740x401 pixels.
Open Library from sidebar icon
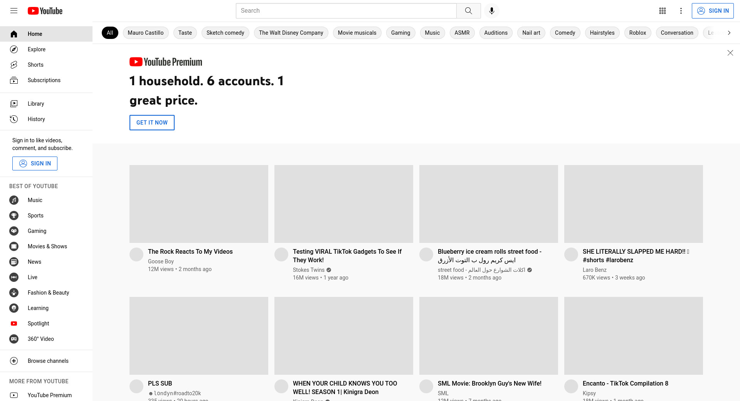point(14,104)
